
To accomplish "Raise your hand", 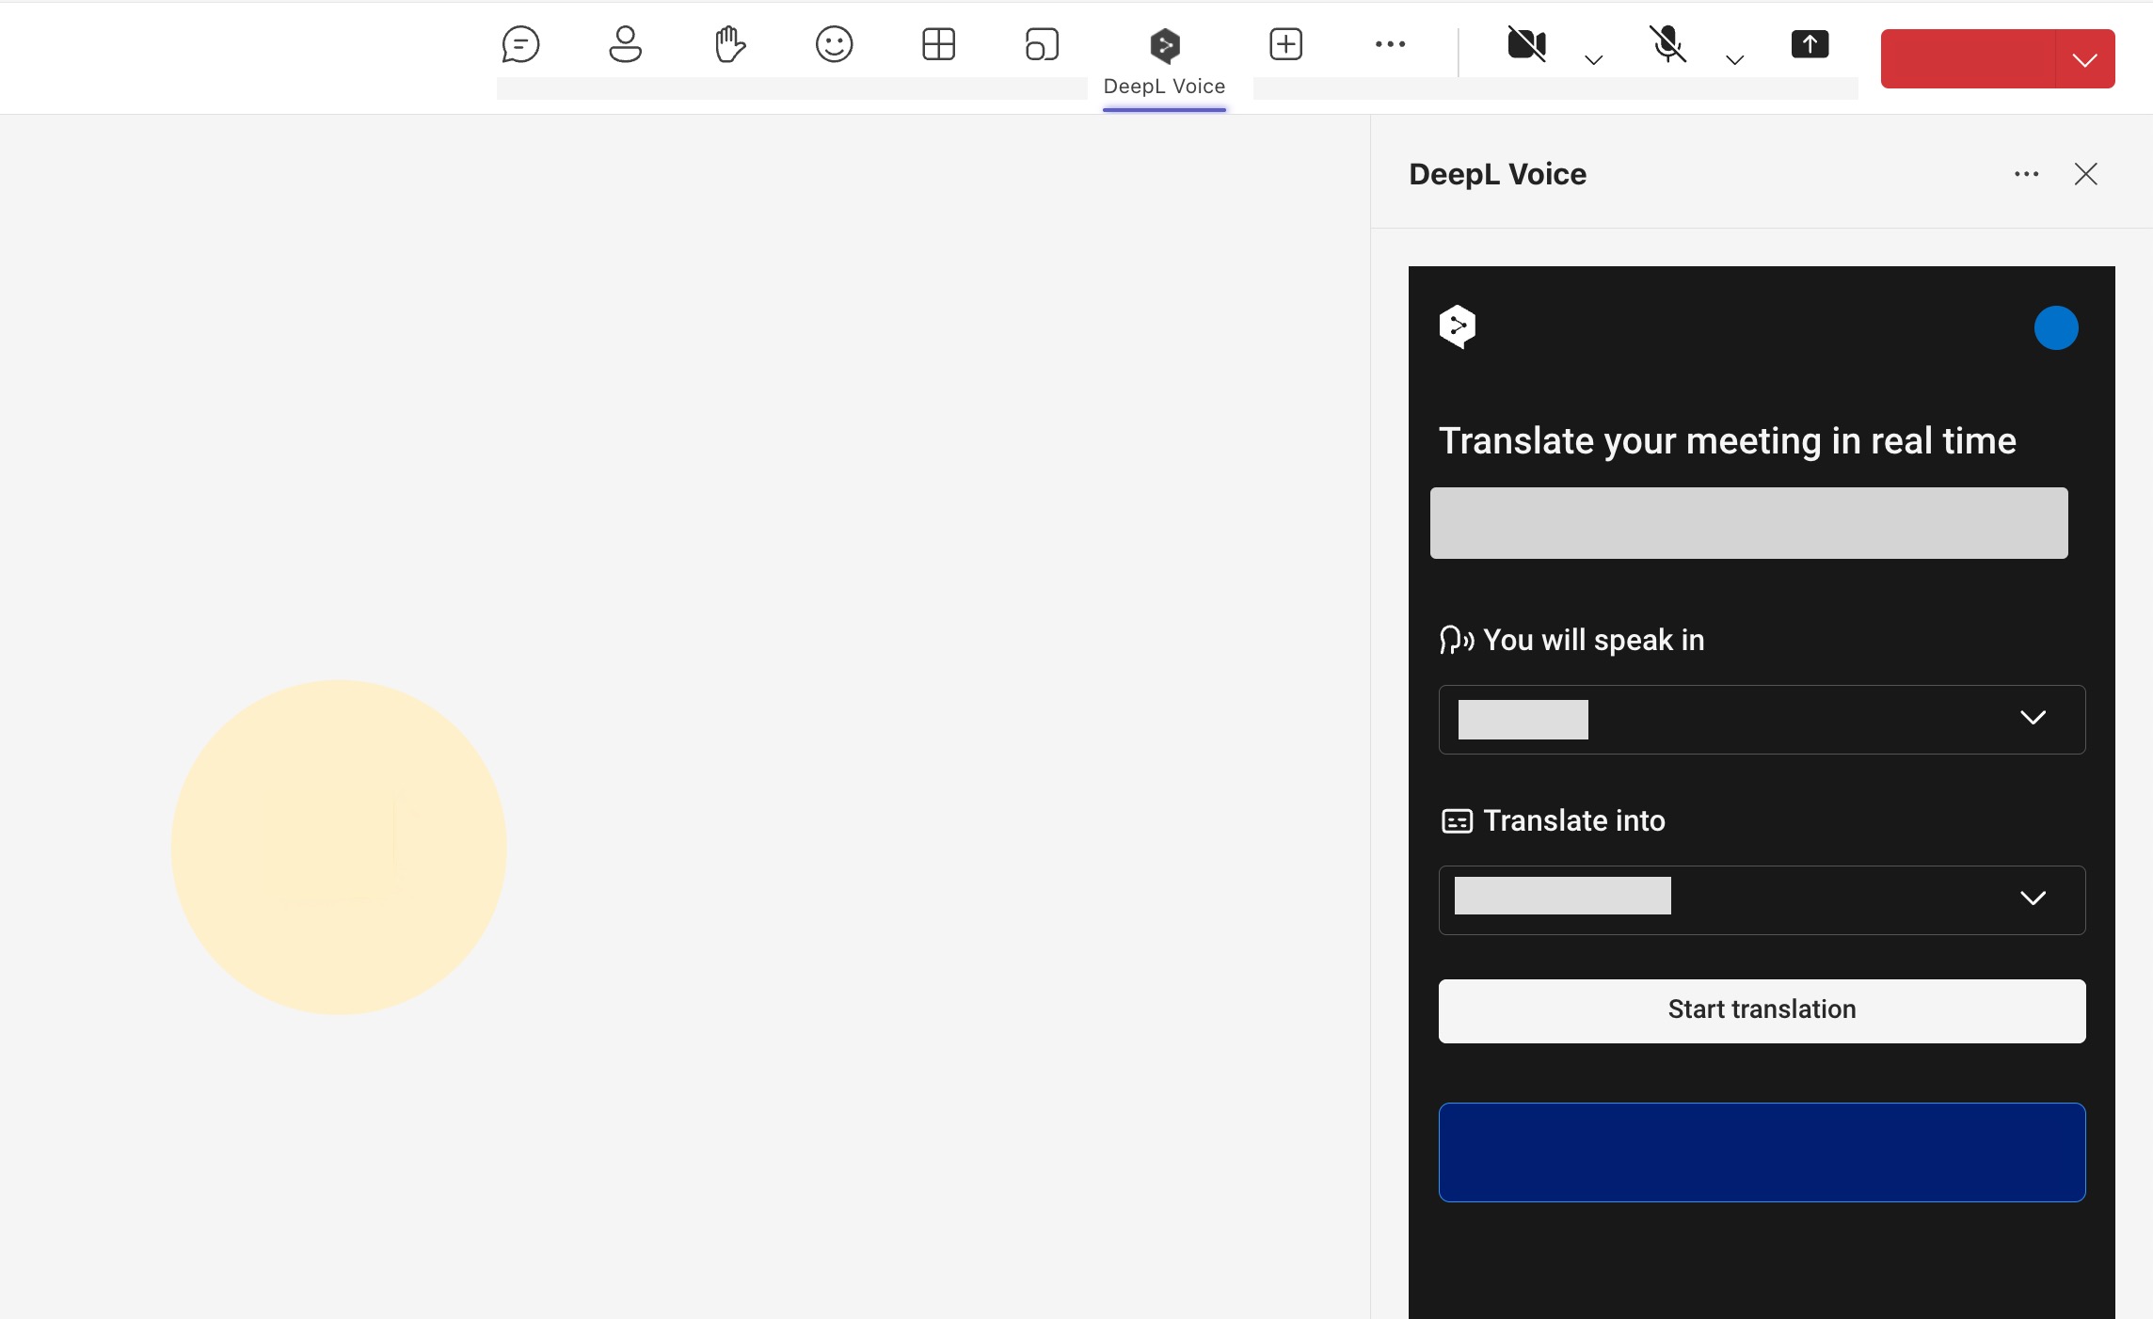I will click(x=729, y=43).
